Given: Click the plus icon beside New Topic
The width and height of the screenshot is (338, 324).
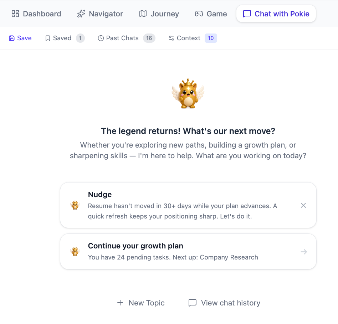Looking at the screenshot, I should (x=120, y=303).
